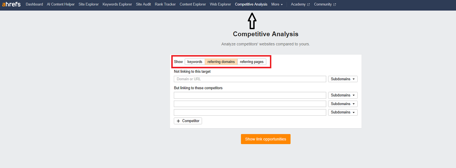This screenshot has height=168, width=456.
Task: Open Subdomains dropdown for first competitor
Action: tap(343, 95)
